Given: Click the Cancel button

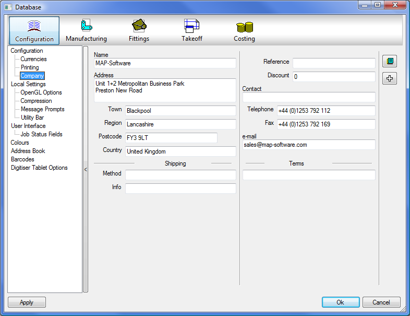Looking at the screenshot, I should 381,302.
